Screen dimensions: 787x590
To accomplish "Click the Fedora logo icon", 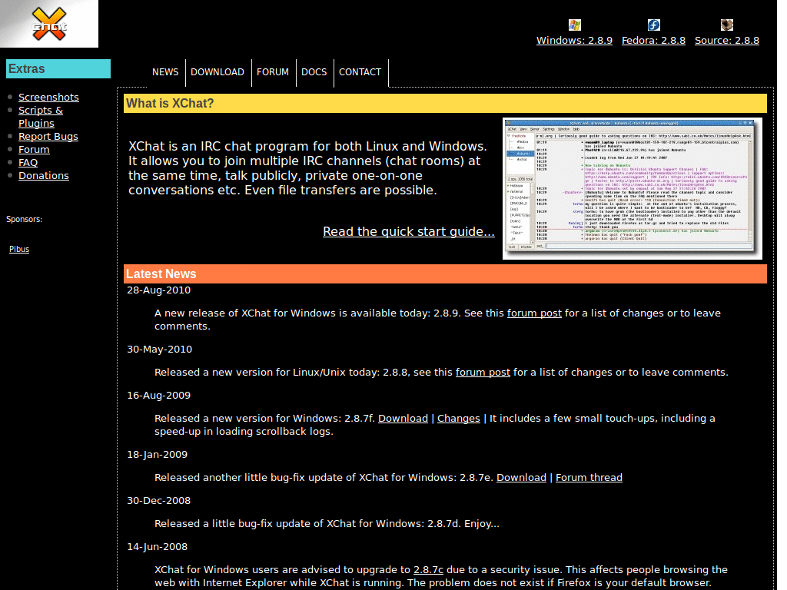I will (653, 25).
